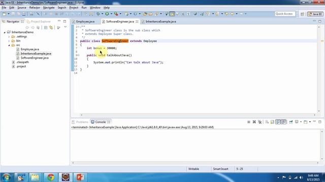This screenshot has width=325, height=182.
Task: Open the Open Console dropdown
Action: [x=310, y=122]
